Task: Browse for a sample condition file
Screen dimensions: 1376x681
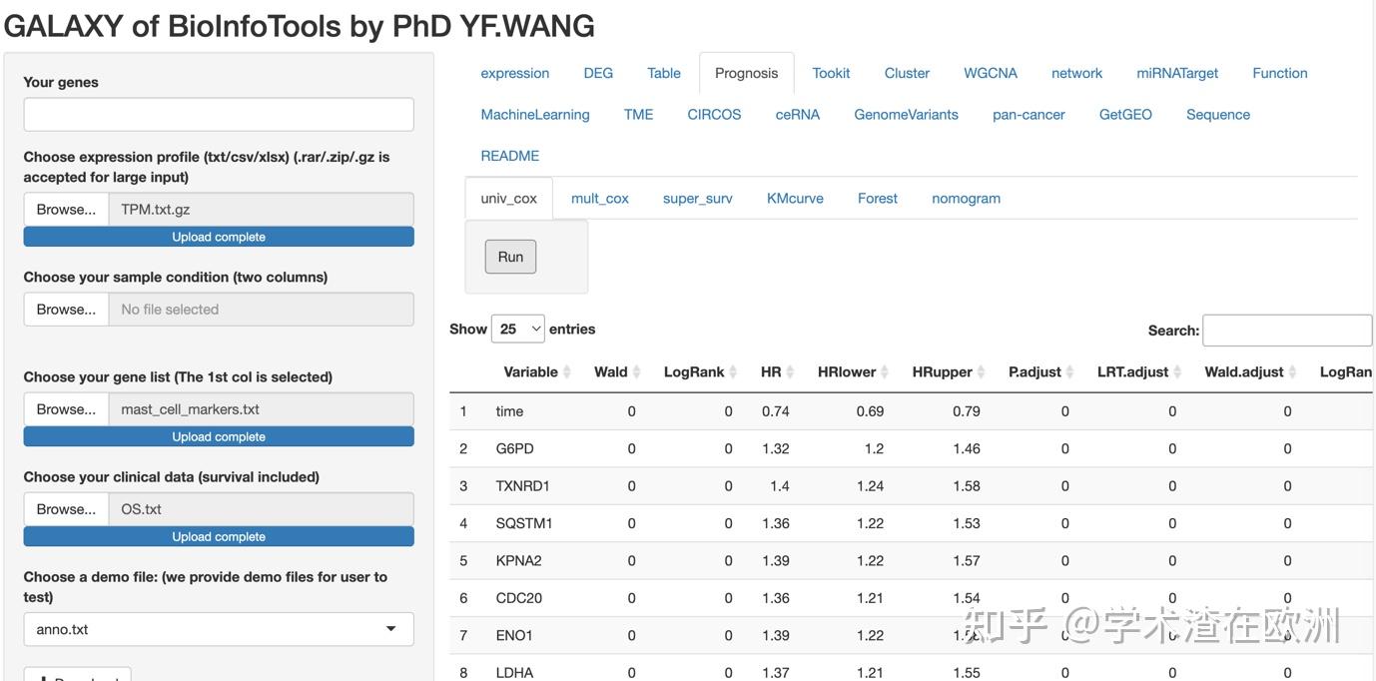Action: click(65, 309)
